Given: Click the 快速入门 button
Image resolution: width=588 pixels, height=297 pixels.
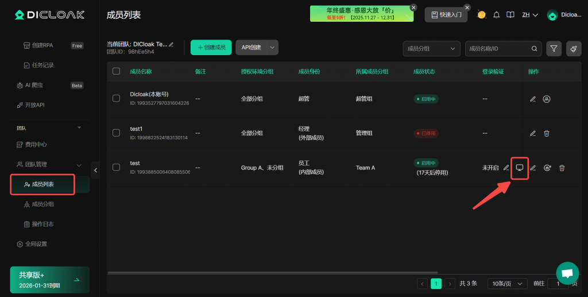Looking at the screenshot, I should pyautogui.click(x=446, y=15).
